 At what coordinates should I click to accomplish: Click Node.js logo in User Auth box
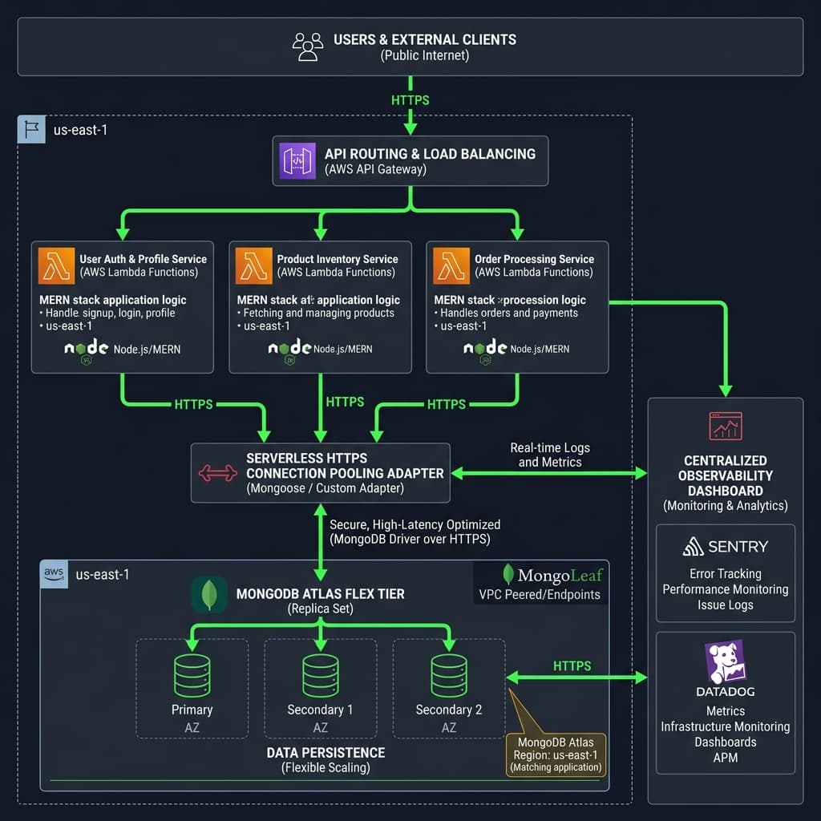pyautogui.click(x=87, y=350)
